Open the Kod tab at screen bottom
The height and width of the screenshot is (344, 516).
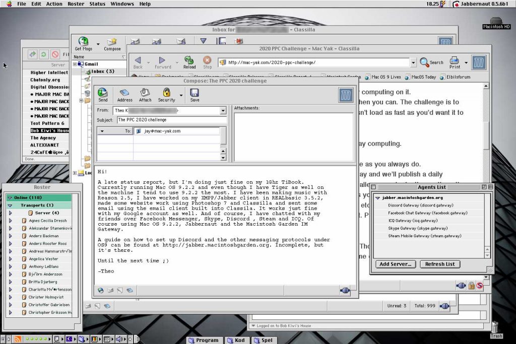pos(236,340)
